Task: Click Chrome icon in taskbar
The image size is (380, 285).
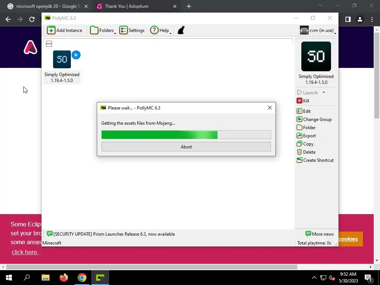Action: pyautogui.click(x=82, y=278)
